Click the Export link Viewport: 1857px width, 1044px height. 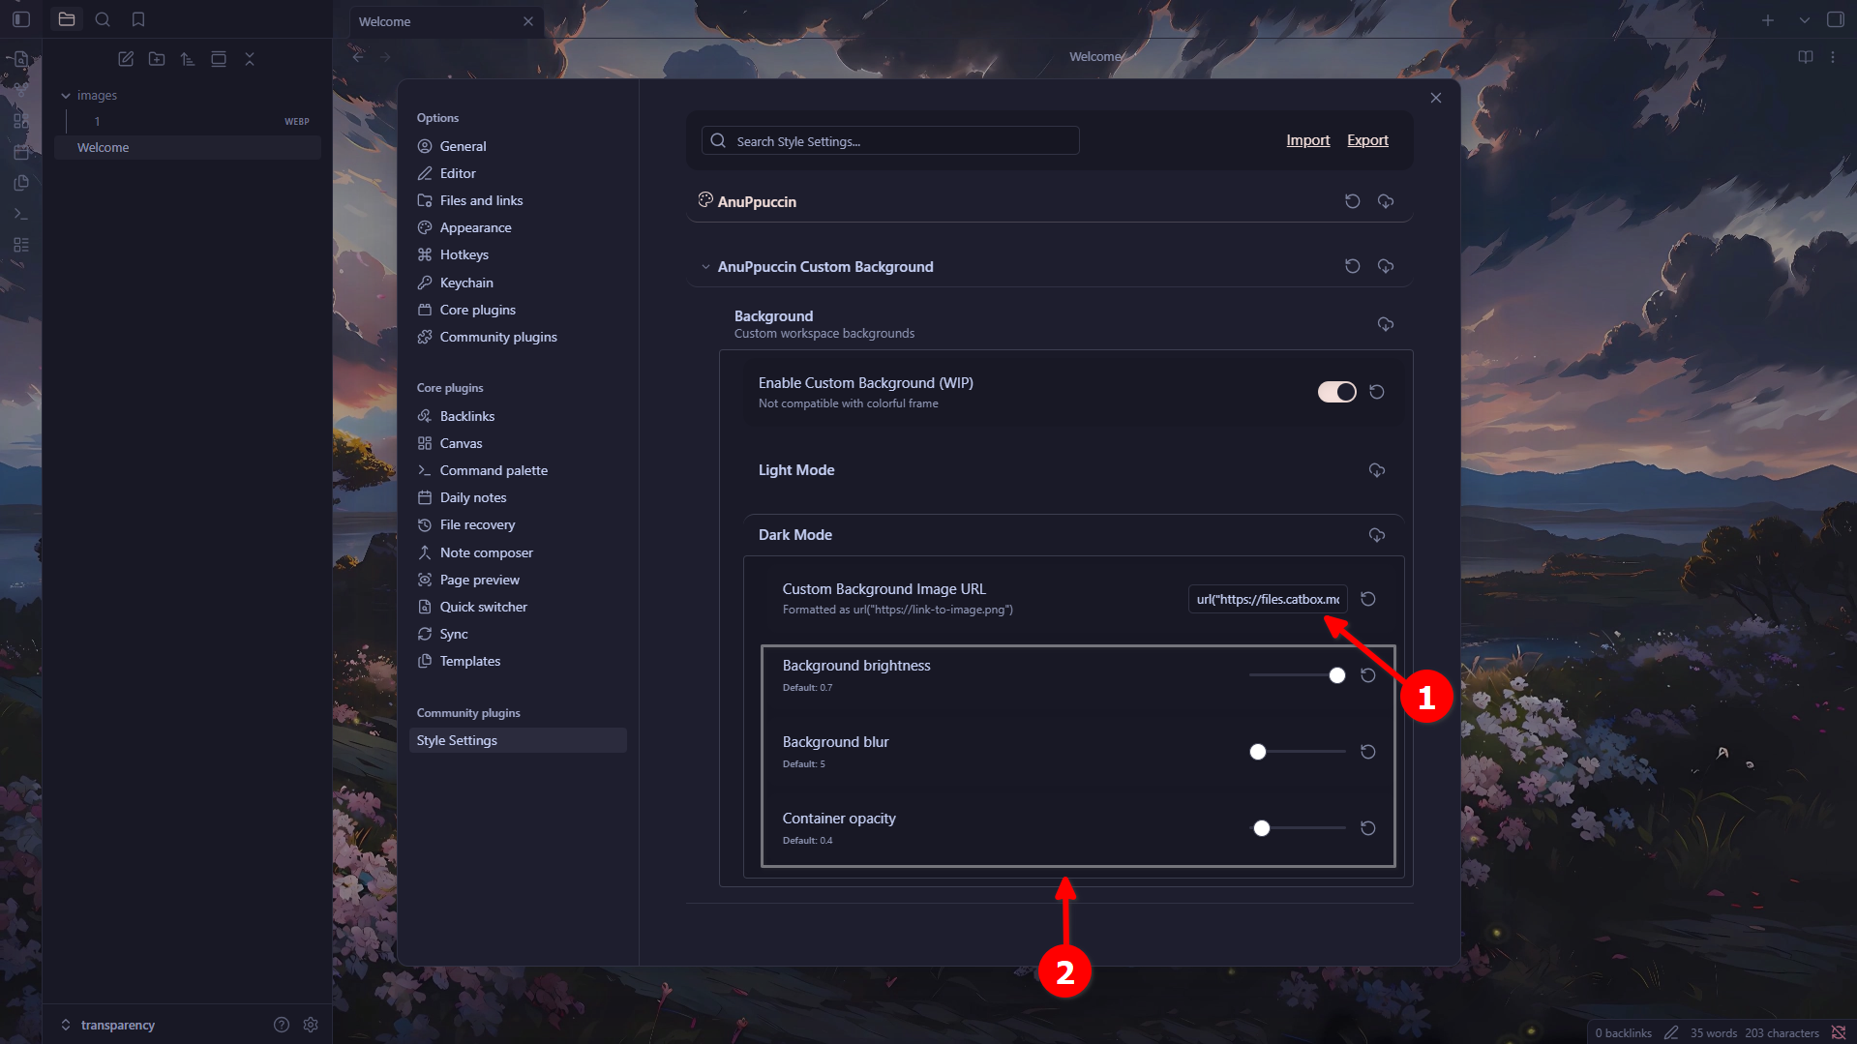1367,140
